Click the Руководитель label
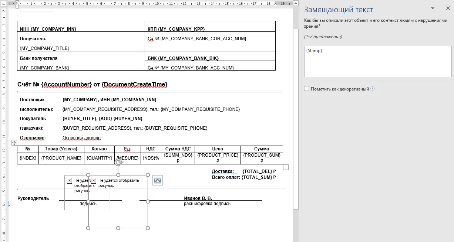Screen dimensions: 454x242 click(33, 198)
